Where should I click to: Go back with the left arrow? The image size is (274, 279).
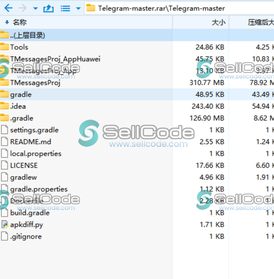pos(8,8)
